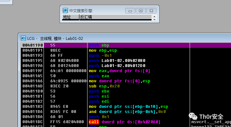
Task: Click and dword ptr ss:[ebp-0x4],0x0 instruction
Action: [x=127, y=112]
